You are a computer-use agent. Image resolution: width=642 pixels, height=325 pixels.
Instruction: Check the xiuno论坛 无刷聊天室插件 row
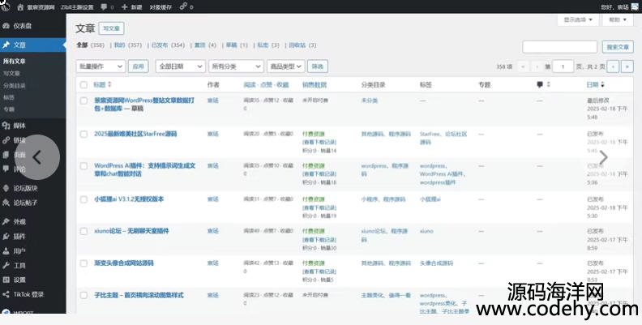point(84,231)
